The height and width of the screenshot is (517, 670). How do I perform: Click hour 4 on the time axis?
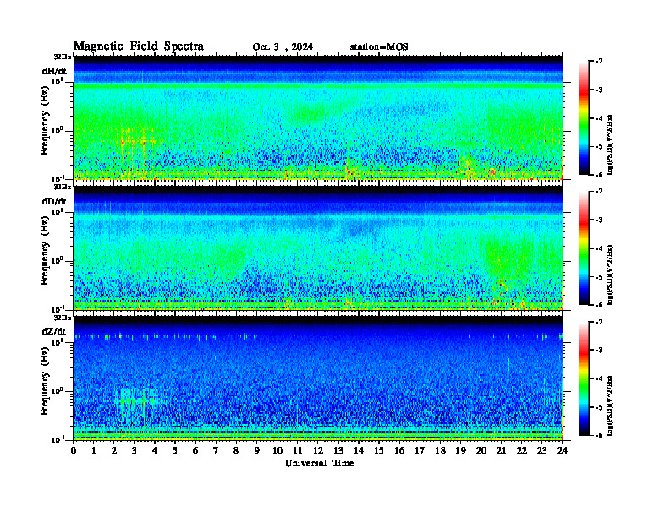coord(155,450)
